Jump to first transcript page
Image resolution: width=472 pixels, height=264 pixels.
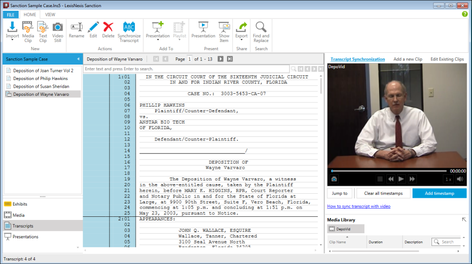tap(156, 59)
